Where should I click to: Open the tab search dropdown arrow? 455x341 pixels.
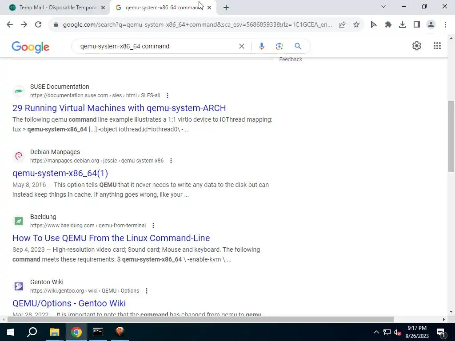click(x=383, y=6)
